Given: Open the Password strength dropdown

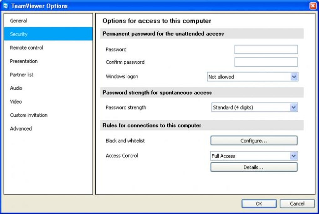Looking at the screenshot, I should click(254, 107).
